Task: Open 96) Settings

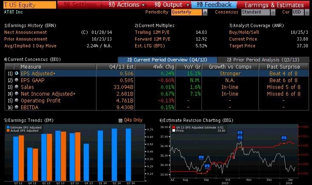Action: click(79, 5)
